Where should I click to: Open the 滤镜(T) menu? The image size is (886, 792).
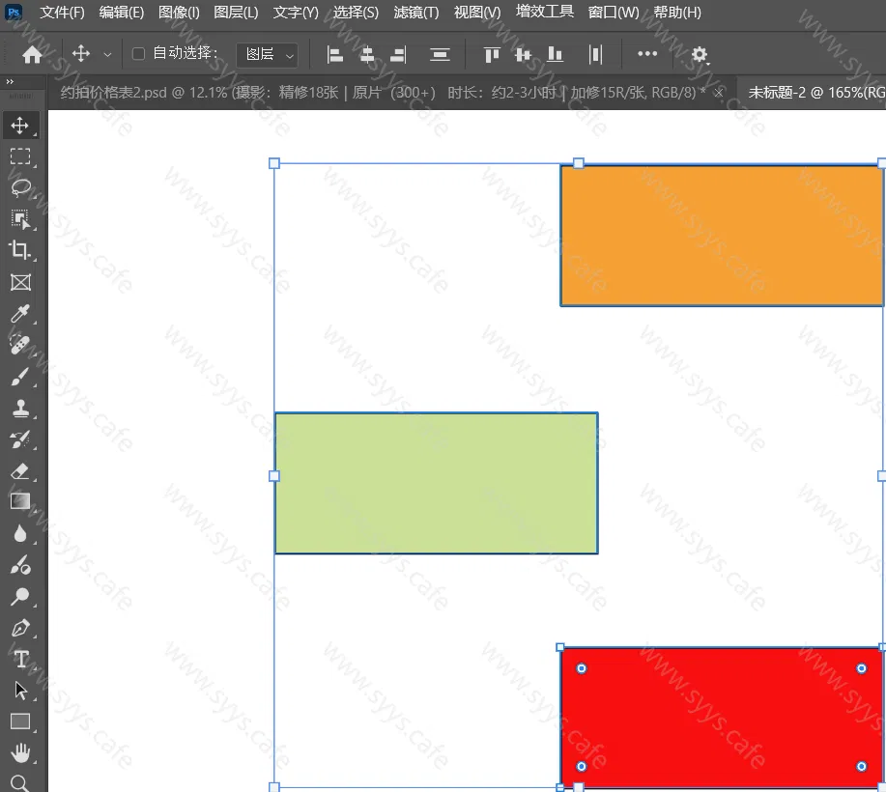pos(416,12)
